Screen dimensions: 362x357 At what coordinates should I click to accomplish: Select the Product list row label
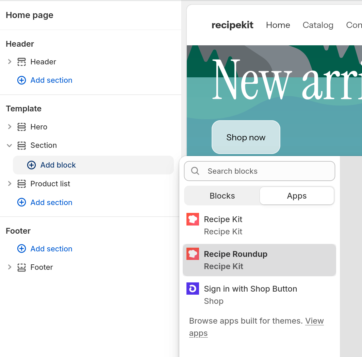coord(50,184)
